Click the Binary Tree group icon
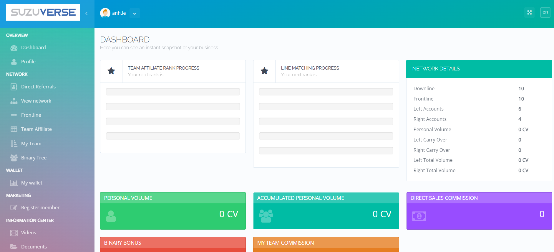This screenshot has height=252, width=554. point(14,158)
